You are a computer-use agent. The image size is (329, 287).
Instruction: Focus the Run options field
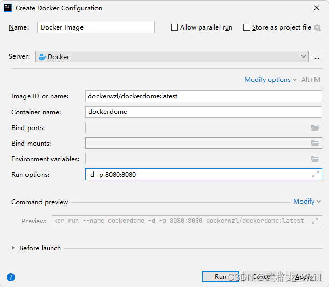[x=203, y=174]
